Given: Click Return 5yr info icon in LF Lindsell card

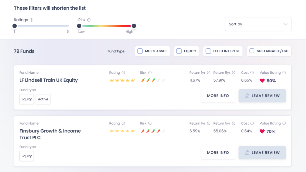Looking at the screenshot, I should (234, 73).
